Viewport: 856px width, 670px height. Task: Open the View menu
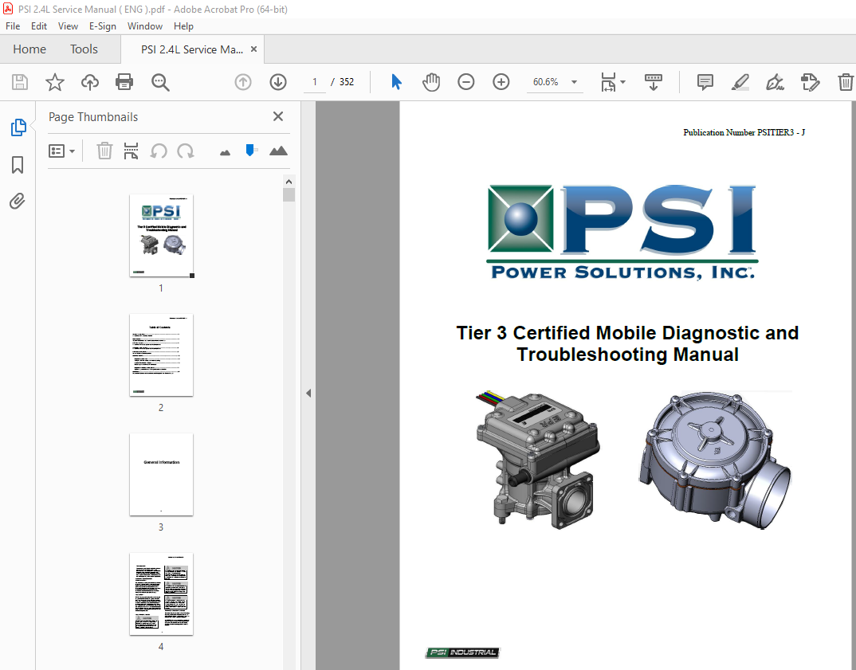68,26
